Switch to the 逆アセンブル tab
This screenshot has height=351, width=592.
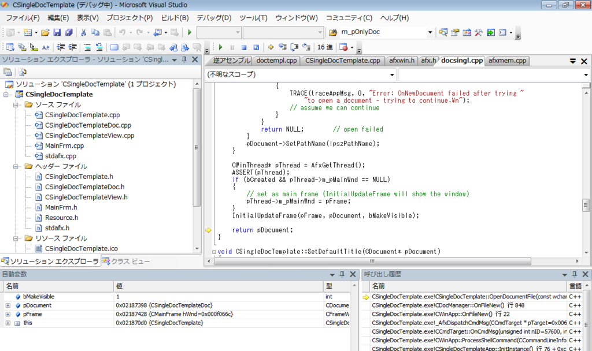(231, 61)
